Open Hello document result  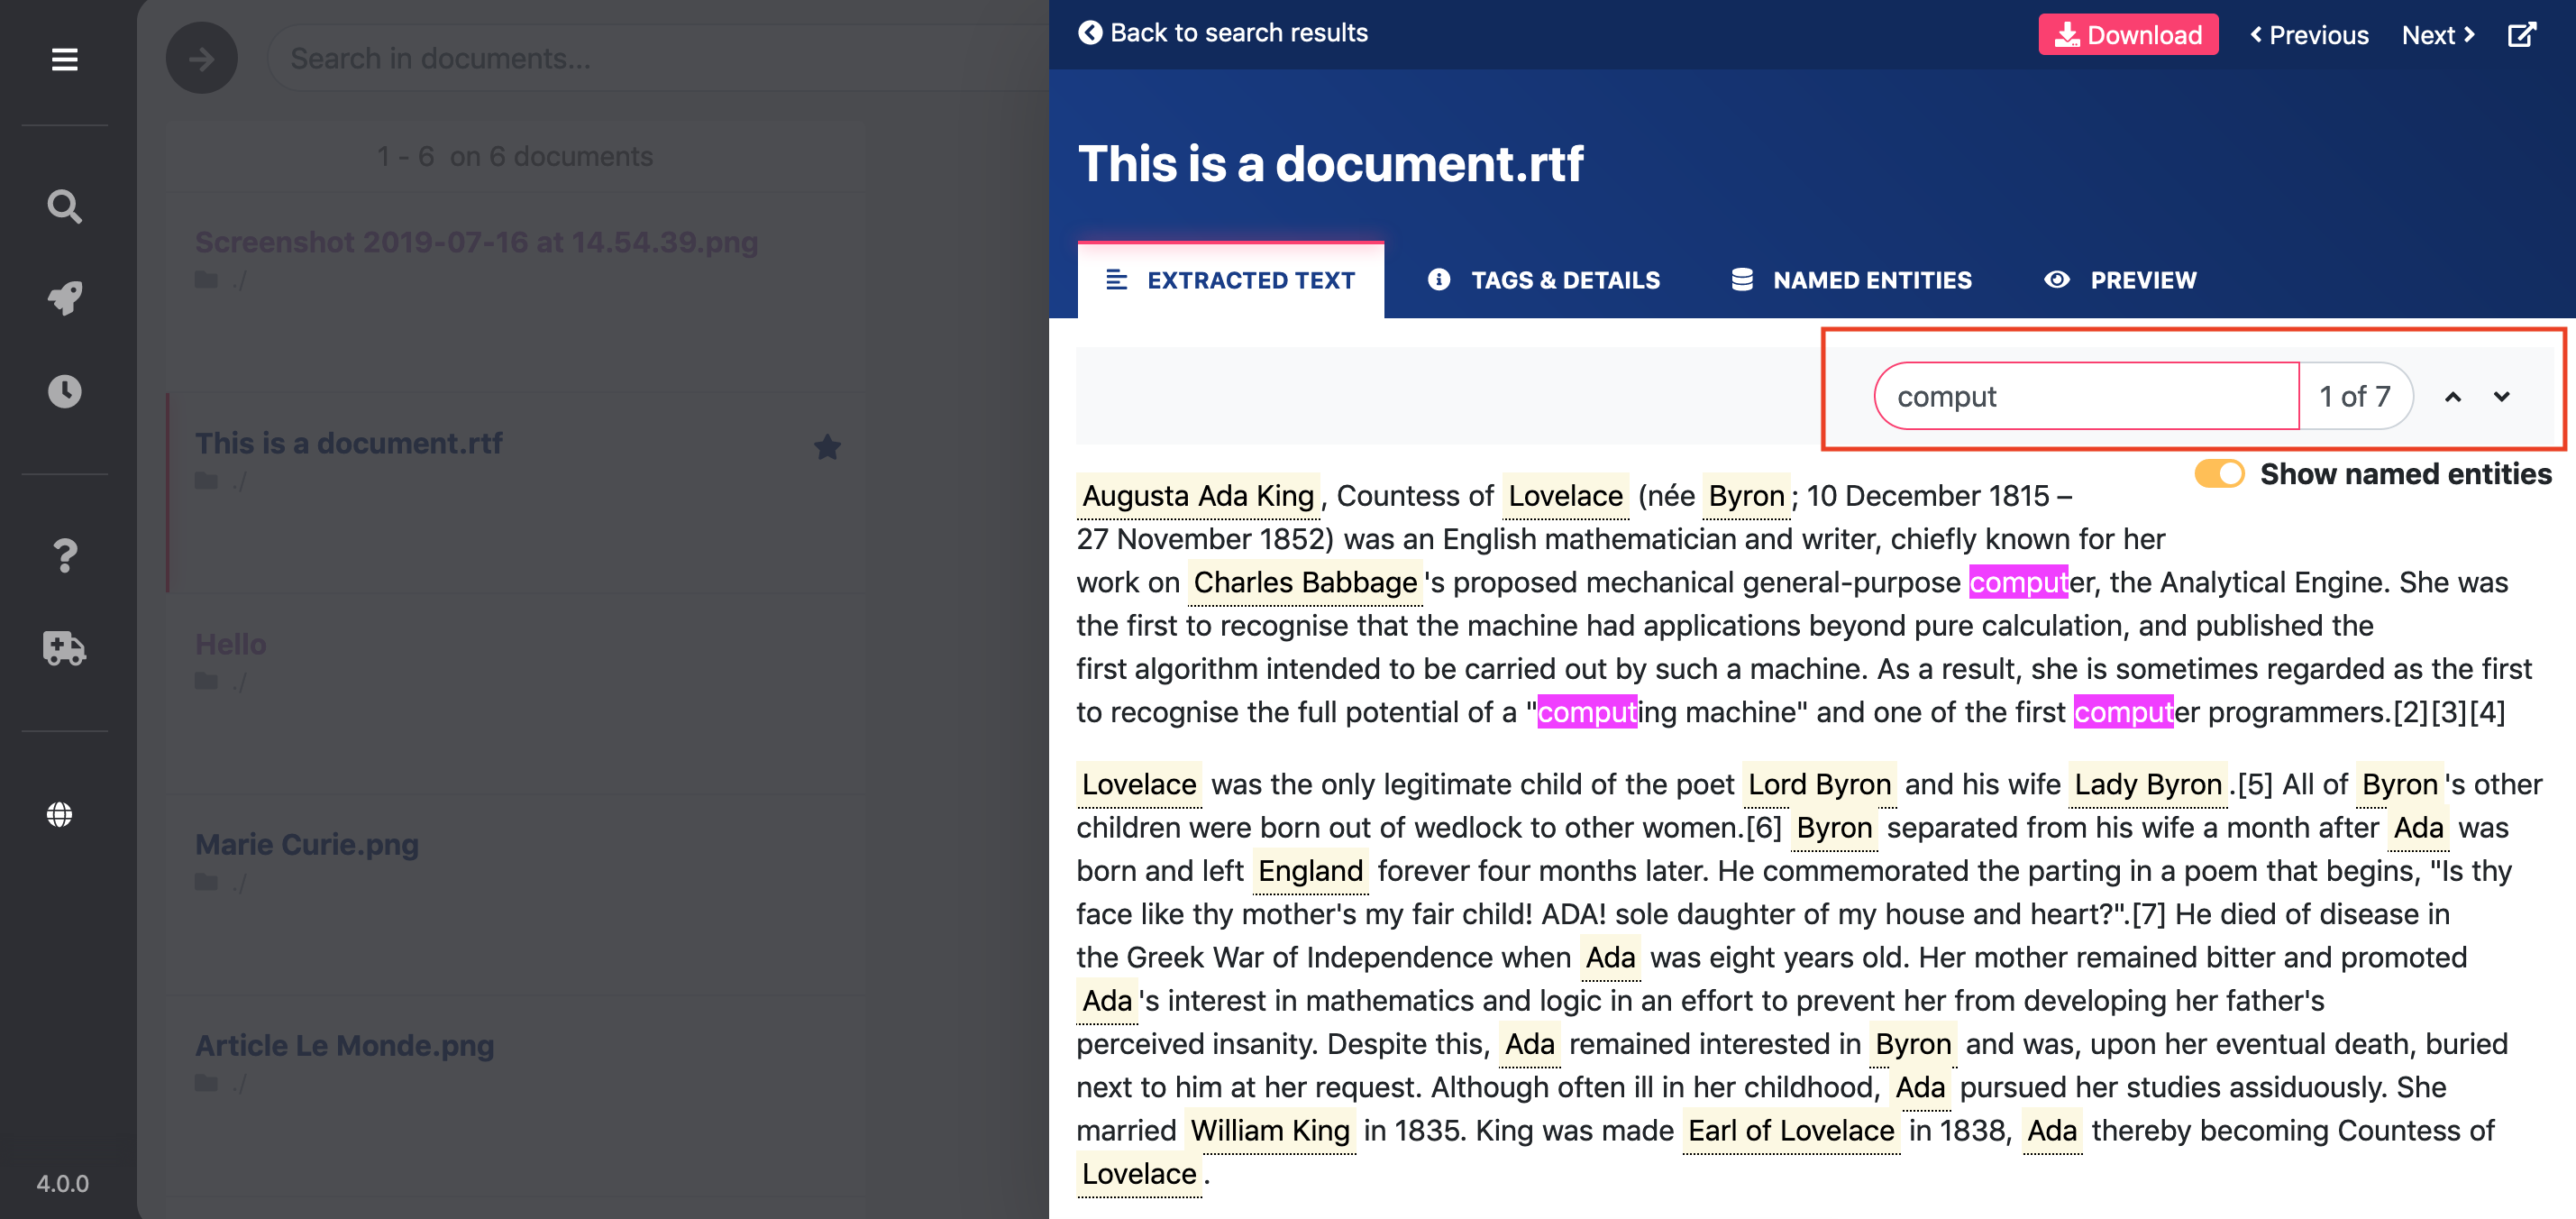230,644
